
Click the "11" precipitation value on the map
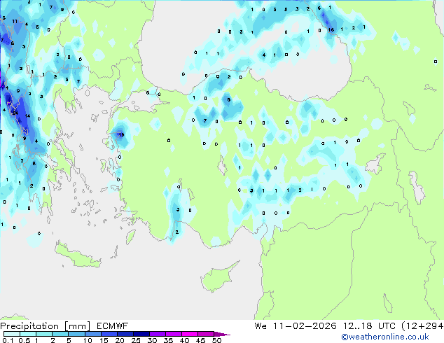click(x=15, y=21)
